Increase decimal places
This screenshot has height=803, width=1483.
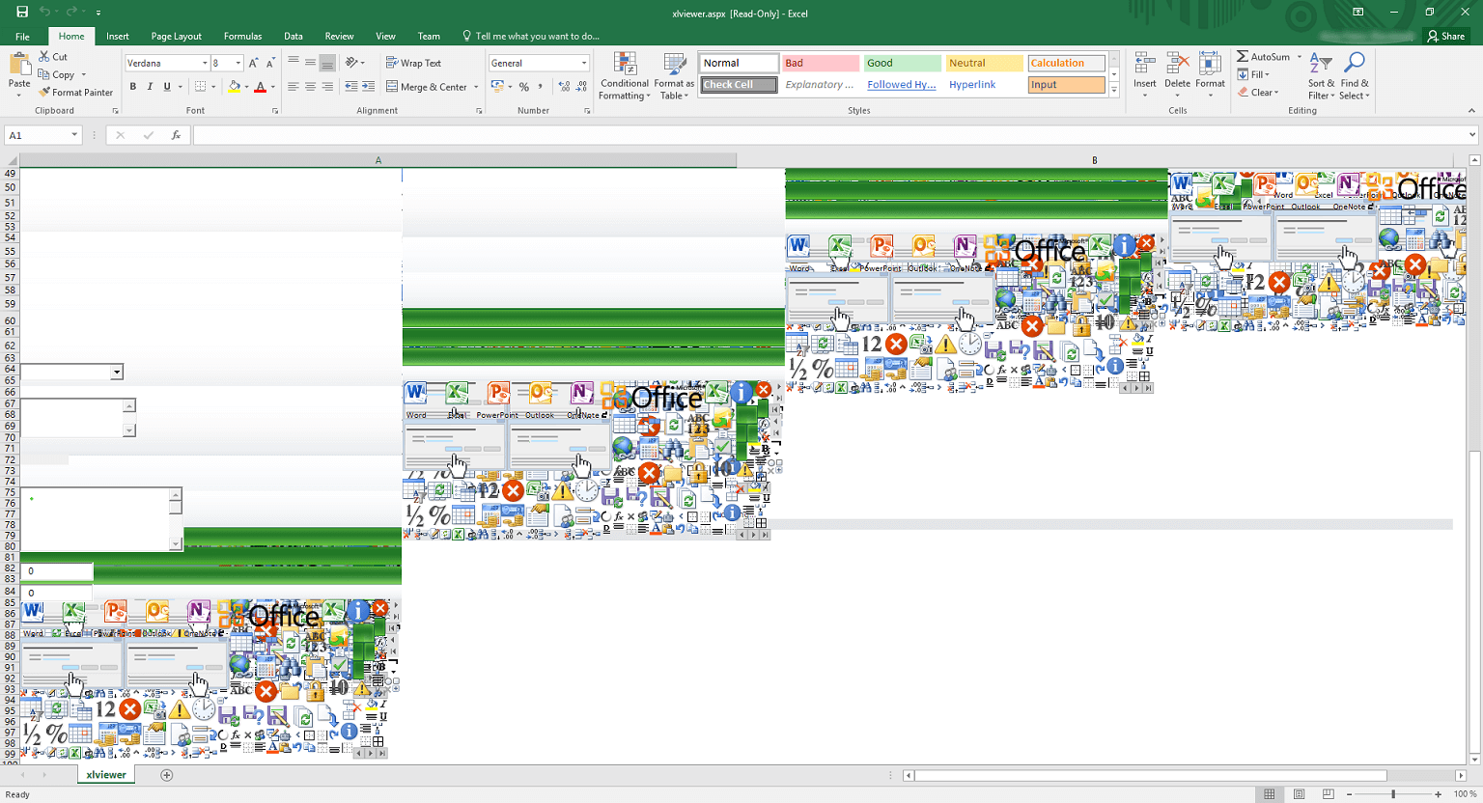click(x=565, y=87)
